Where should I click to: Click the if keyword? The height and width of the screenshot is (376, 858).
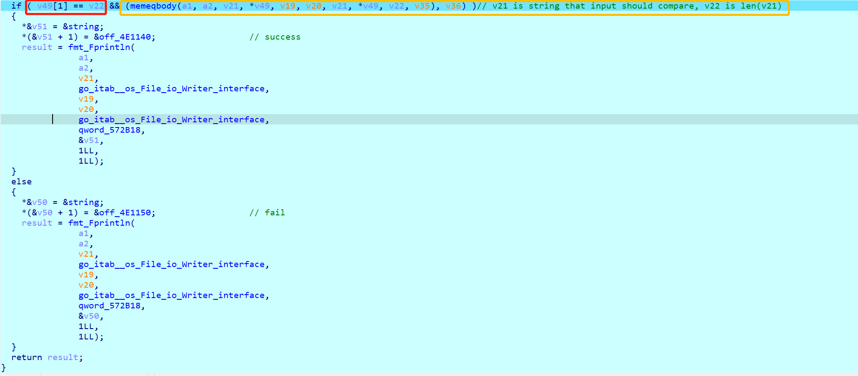pos(16,6)
